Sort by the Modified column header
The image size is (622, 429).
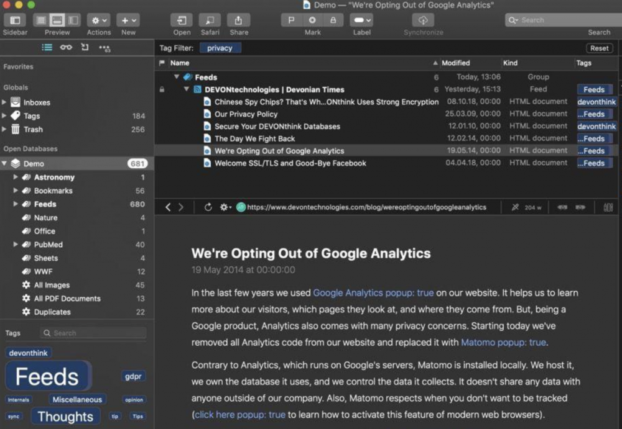point(456,63)
